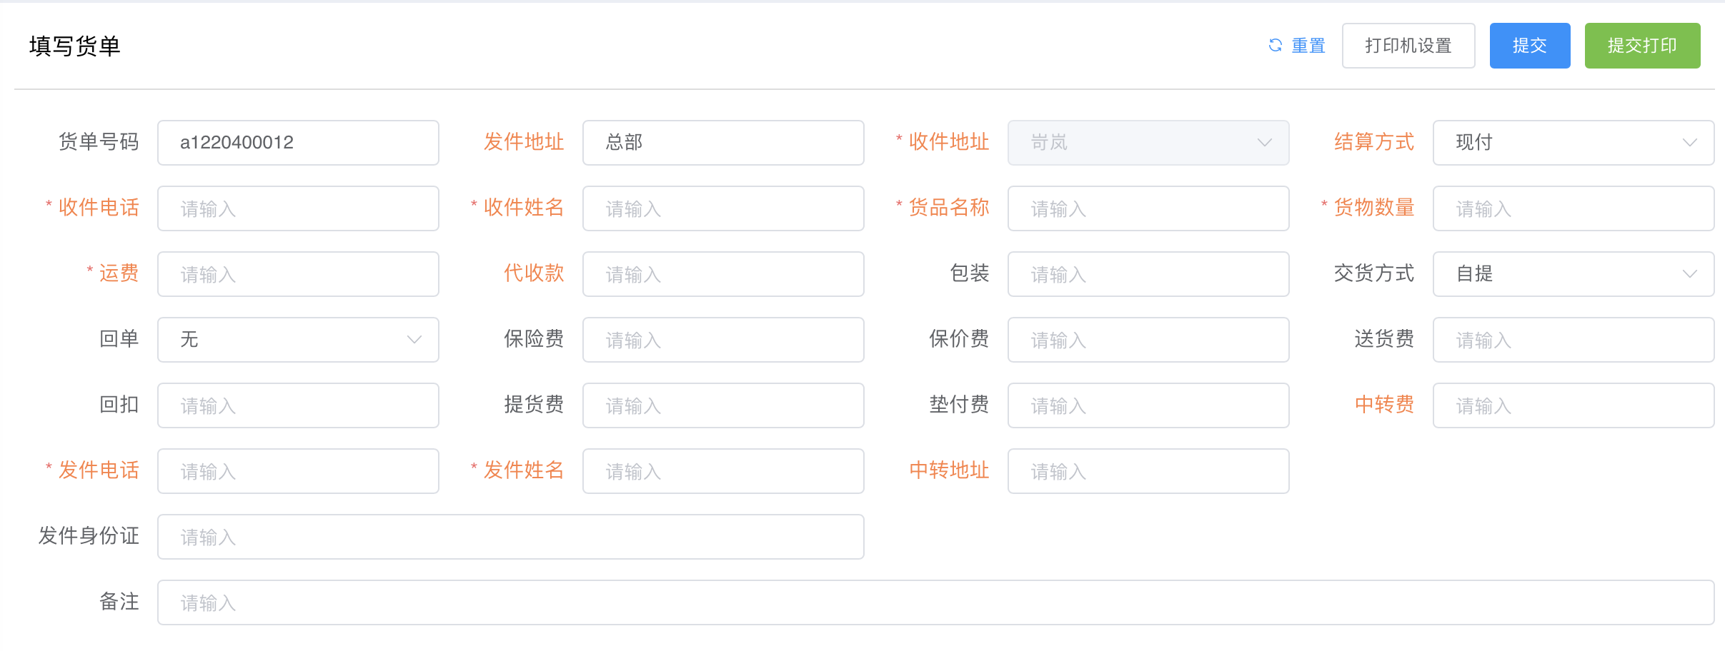This screenshot has width=1725, height=651.
Task: Click the 保险费 input field
Action: tap(723, 340)
